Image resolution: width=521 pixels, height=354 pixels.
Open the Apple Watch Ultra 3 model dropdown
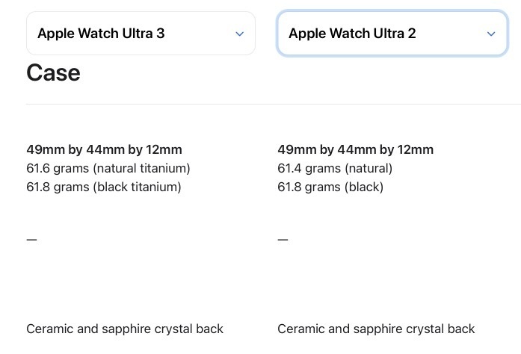click(x=141, y=33)
